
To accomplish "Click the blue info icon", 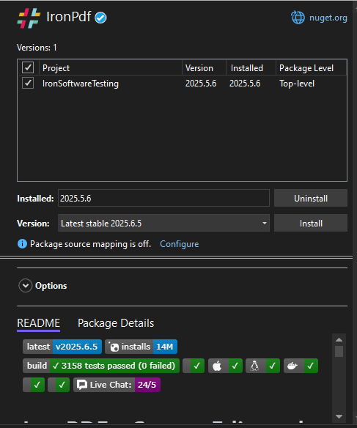I will pyautogui.click(x=22, y=243).
